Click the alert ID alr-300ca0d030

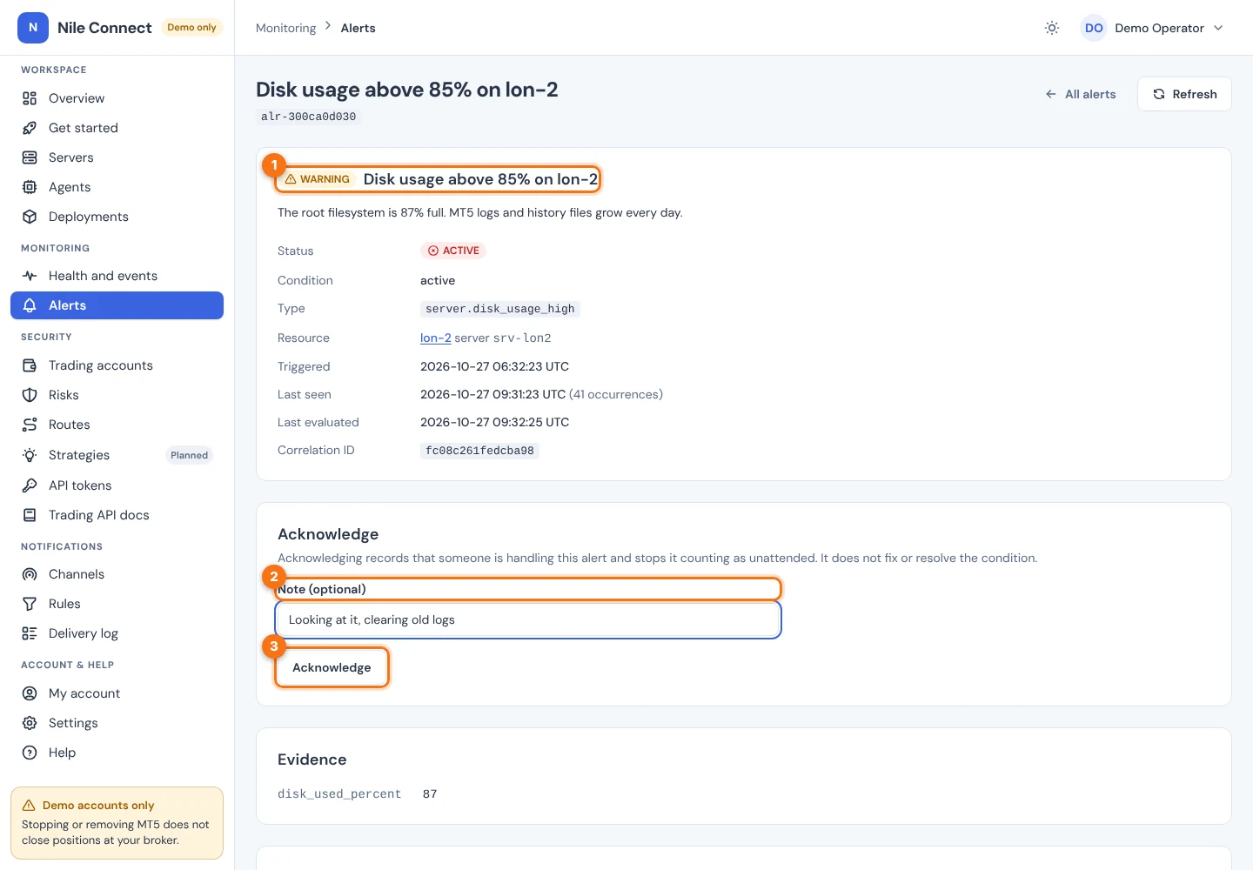308,117
